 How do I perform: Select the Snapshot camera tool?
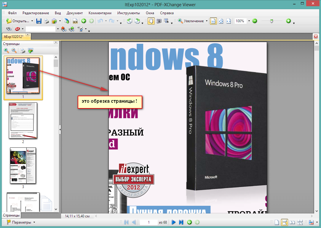[x=159, y=21]
